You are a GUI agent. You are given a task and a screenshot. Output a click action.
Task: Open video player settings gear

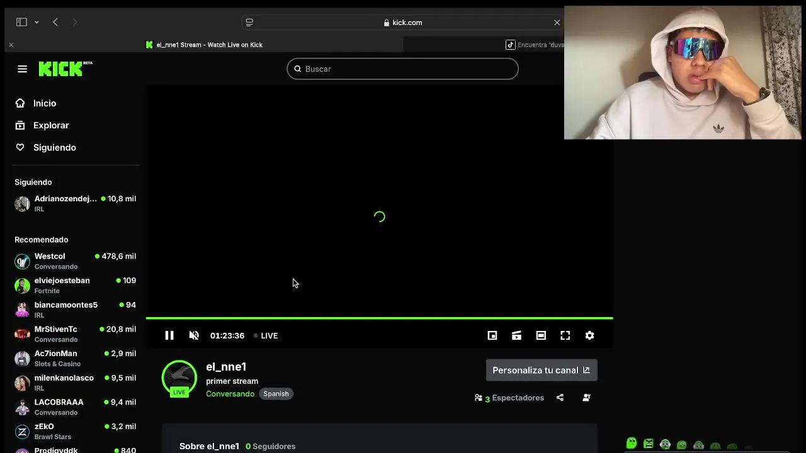[x=589, y=335]
